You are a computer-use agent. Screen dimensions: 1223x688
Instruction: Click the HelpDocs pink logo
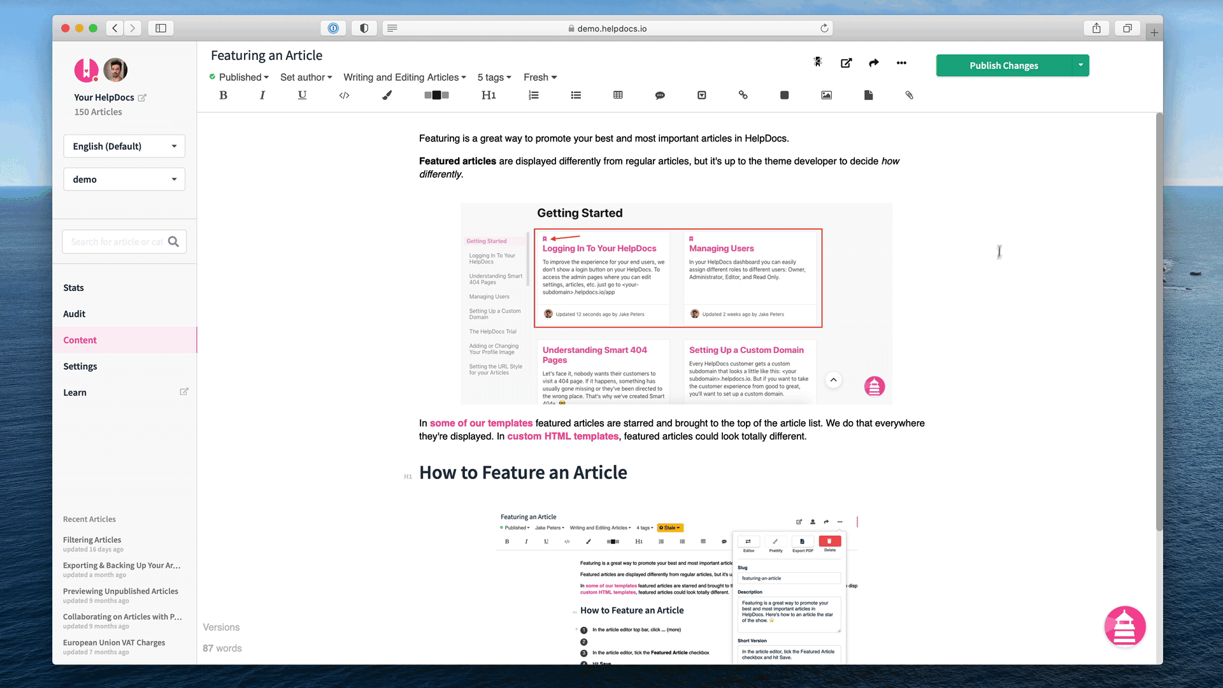click(x=86, y=70)
